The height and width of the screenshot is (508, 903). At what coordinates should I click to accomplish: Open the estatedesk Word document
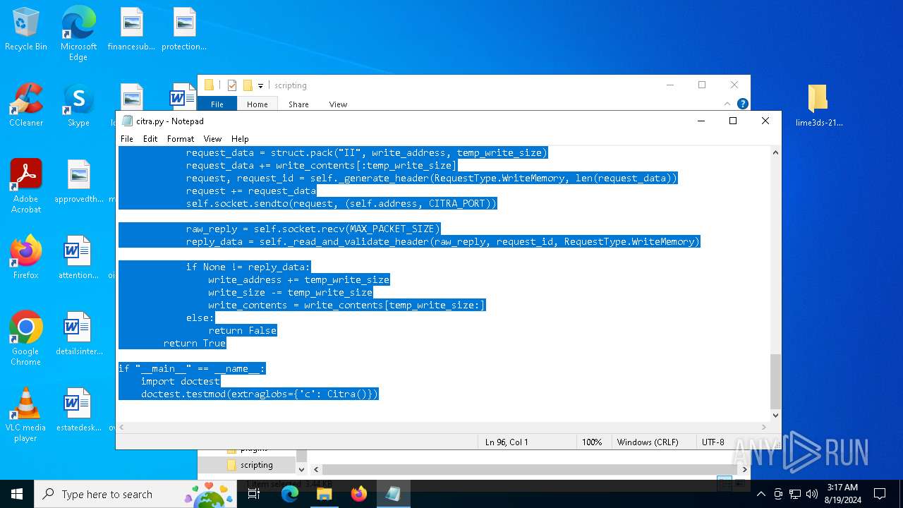point(78,410)
